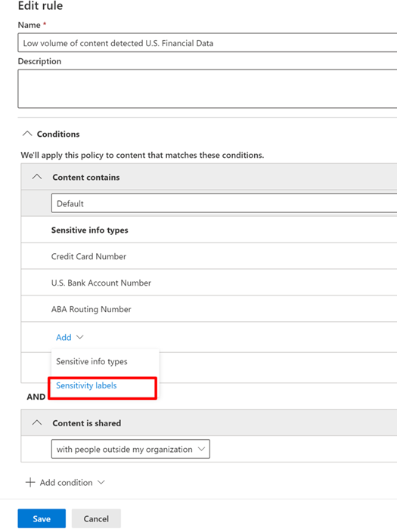Click the plus icon beside Add condition
This screenshot has width=397, height=529.
30,482
